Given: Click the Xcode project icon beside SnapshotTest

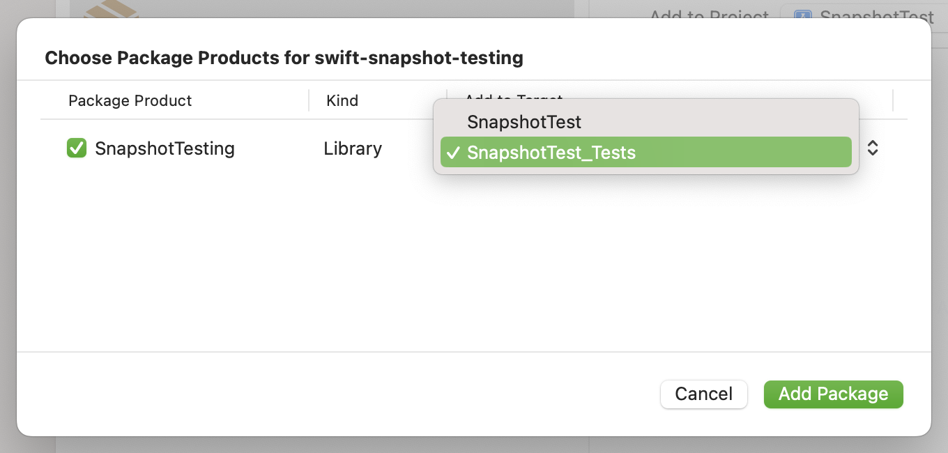Looking at the screenshot, I should [x=803, y=15].
